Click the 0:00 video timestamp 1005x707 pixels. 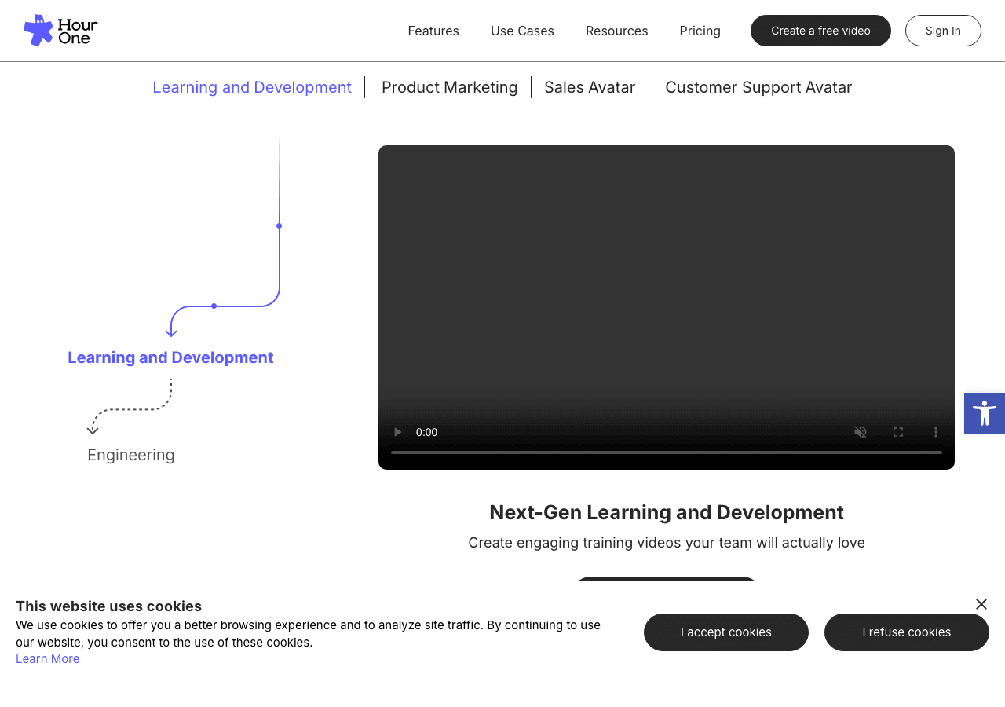[427, 432]
